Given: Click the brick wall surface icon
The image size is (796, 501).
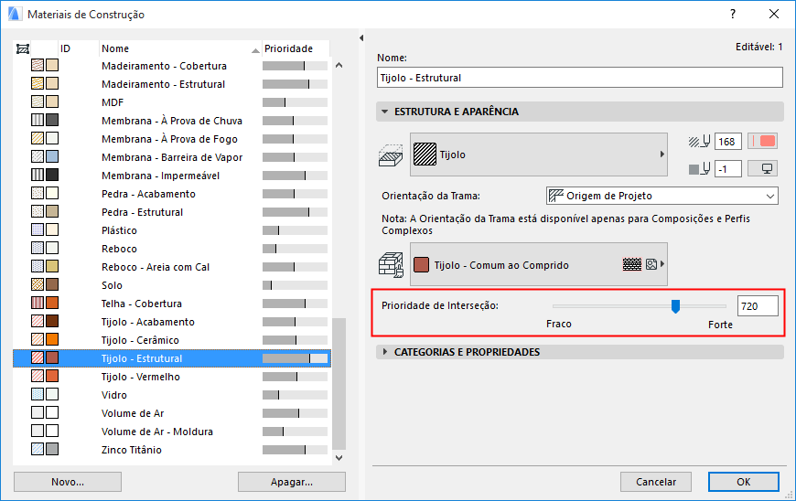Looking at the screenshot, I should click(391, 265).
